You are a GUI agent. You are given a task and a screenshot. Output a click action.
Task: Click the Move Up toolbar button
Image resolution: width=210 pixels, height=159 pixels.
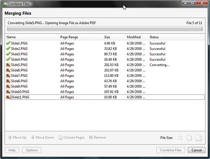click(17, 138)
